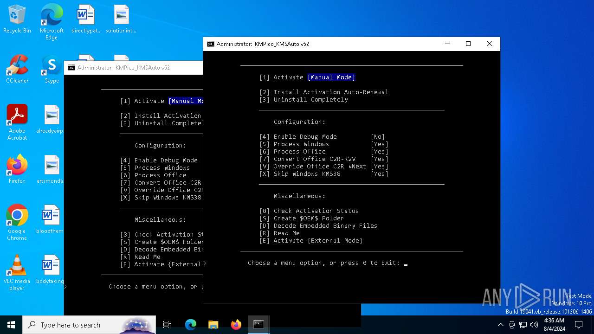Open Firefox desktop shortcut

coord(17,170)
